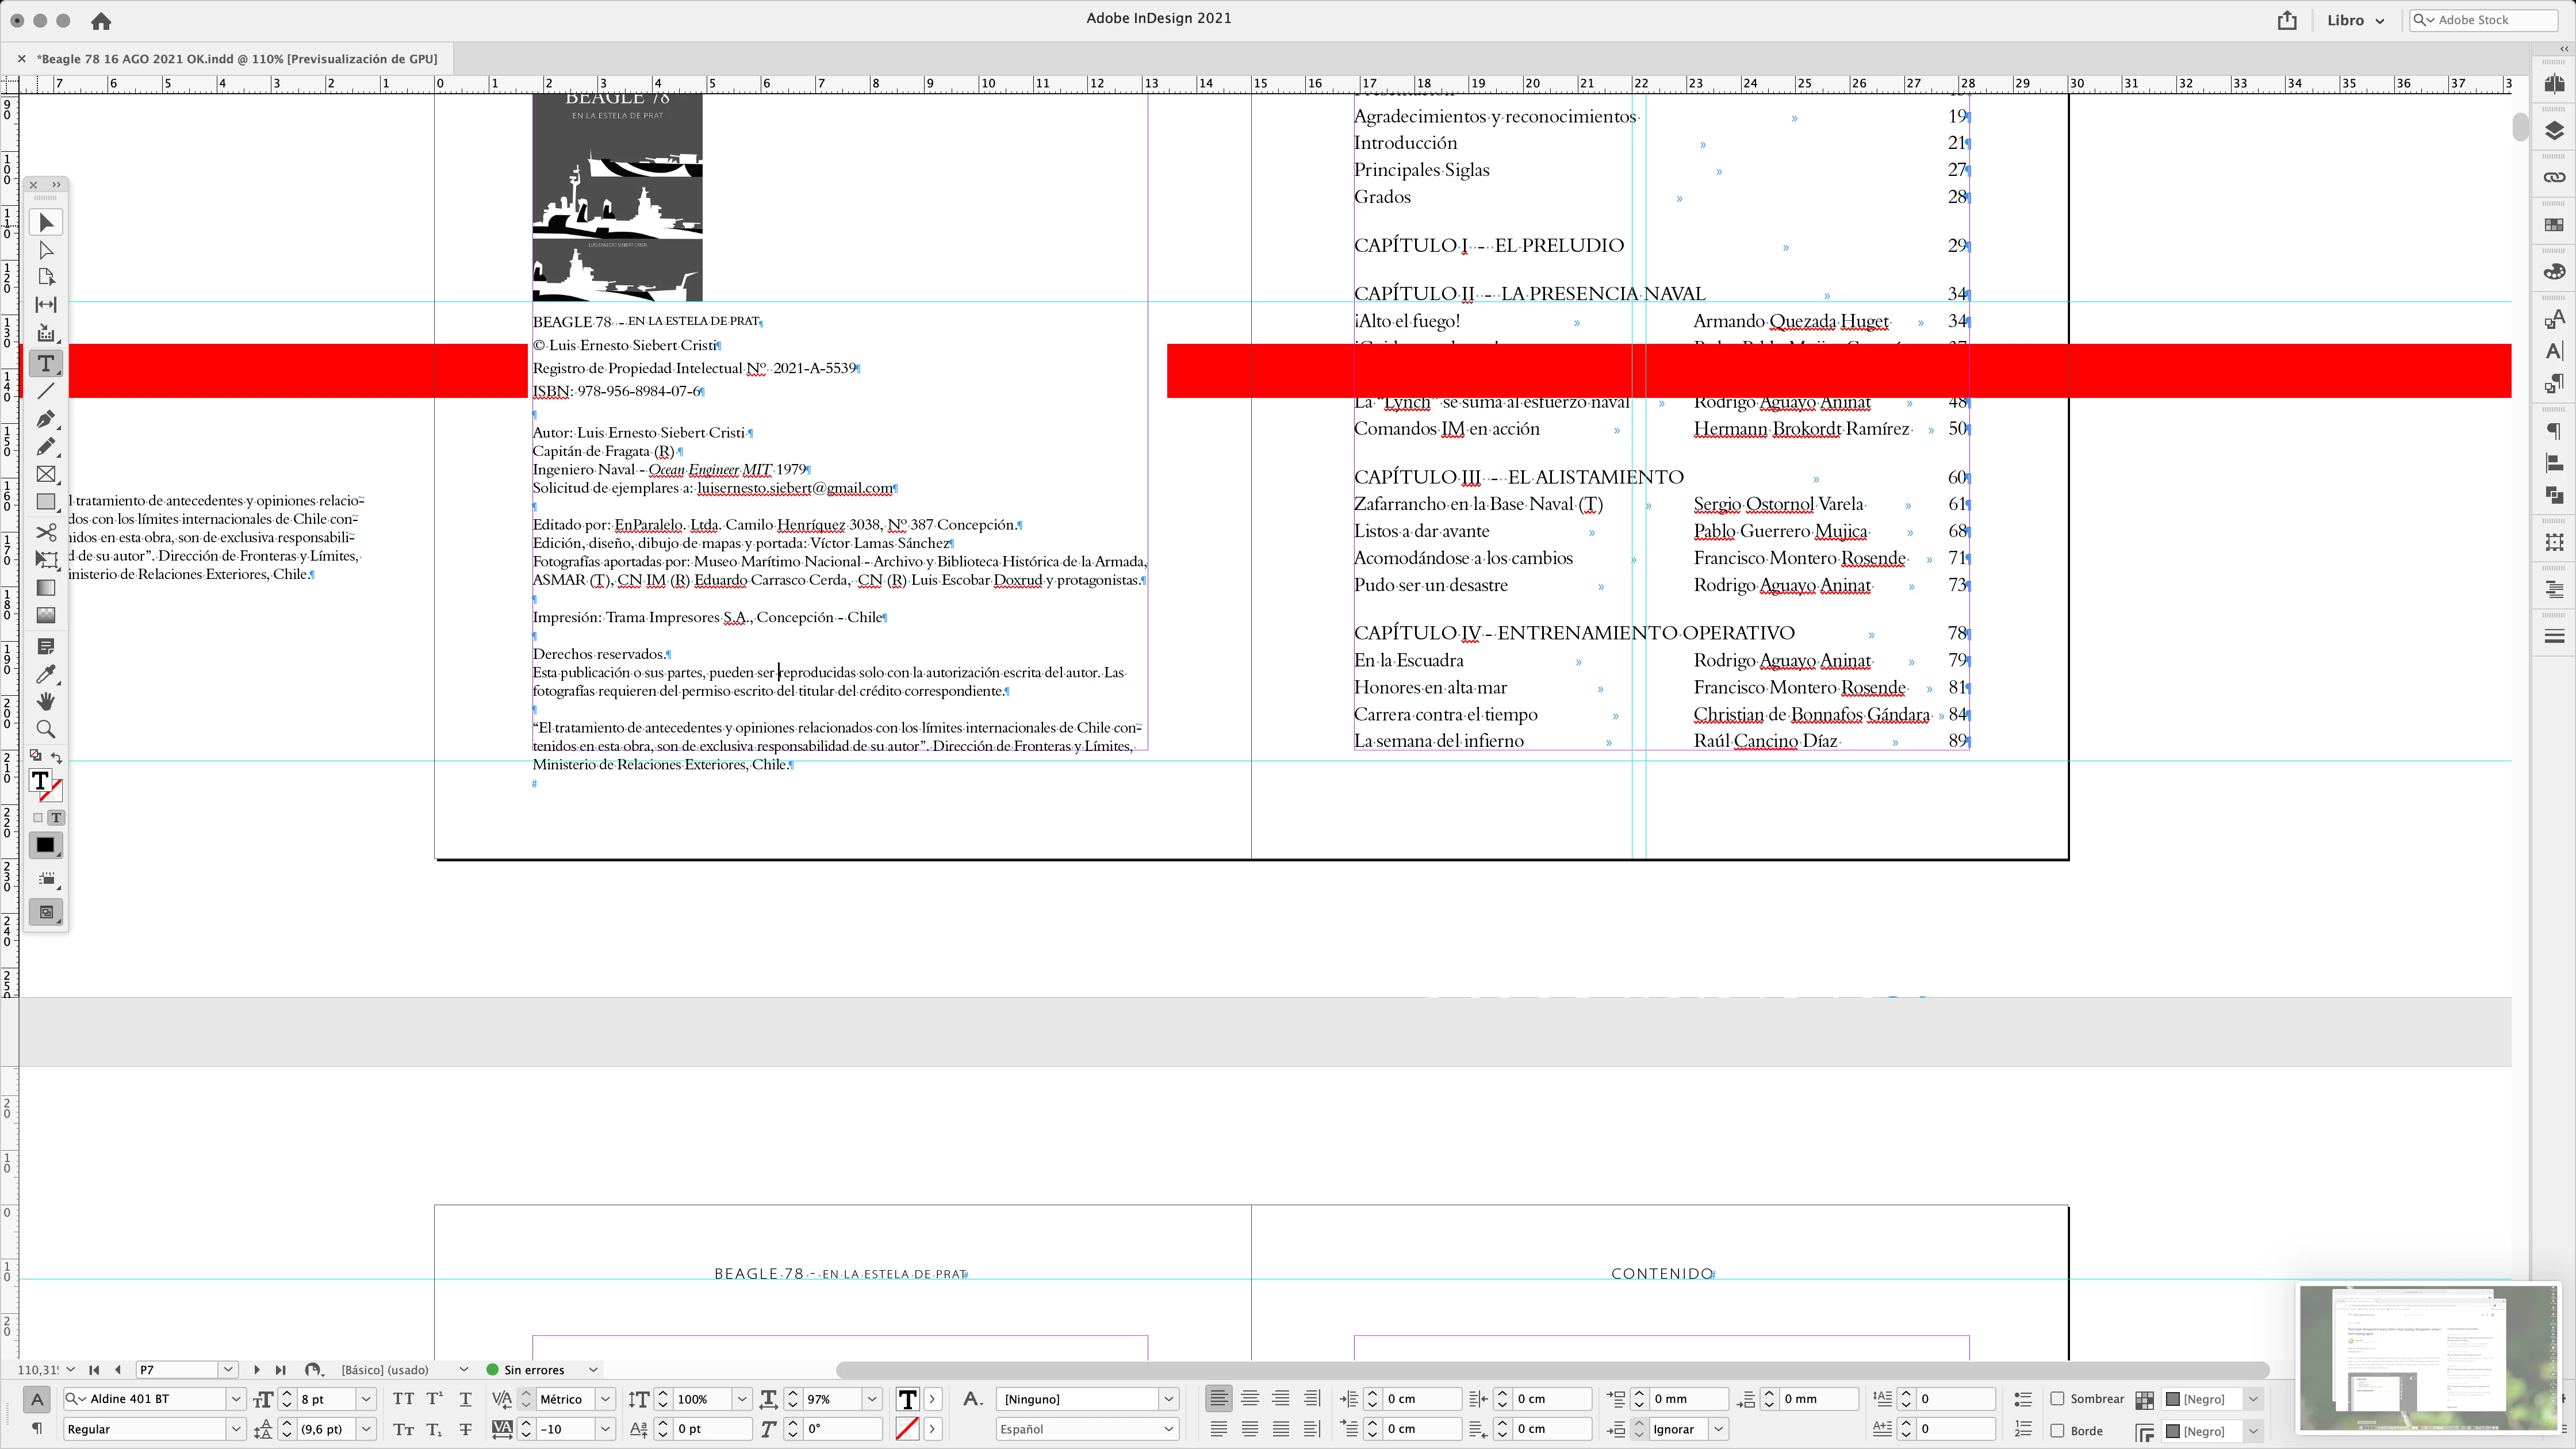
Task: Select the Beagle 78 document tab
Action: tap(237, 59)
